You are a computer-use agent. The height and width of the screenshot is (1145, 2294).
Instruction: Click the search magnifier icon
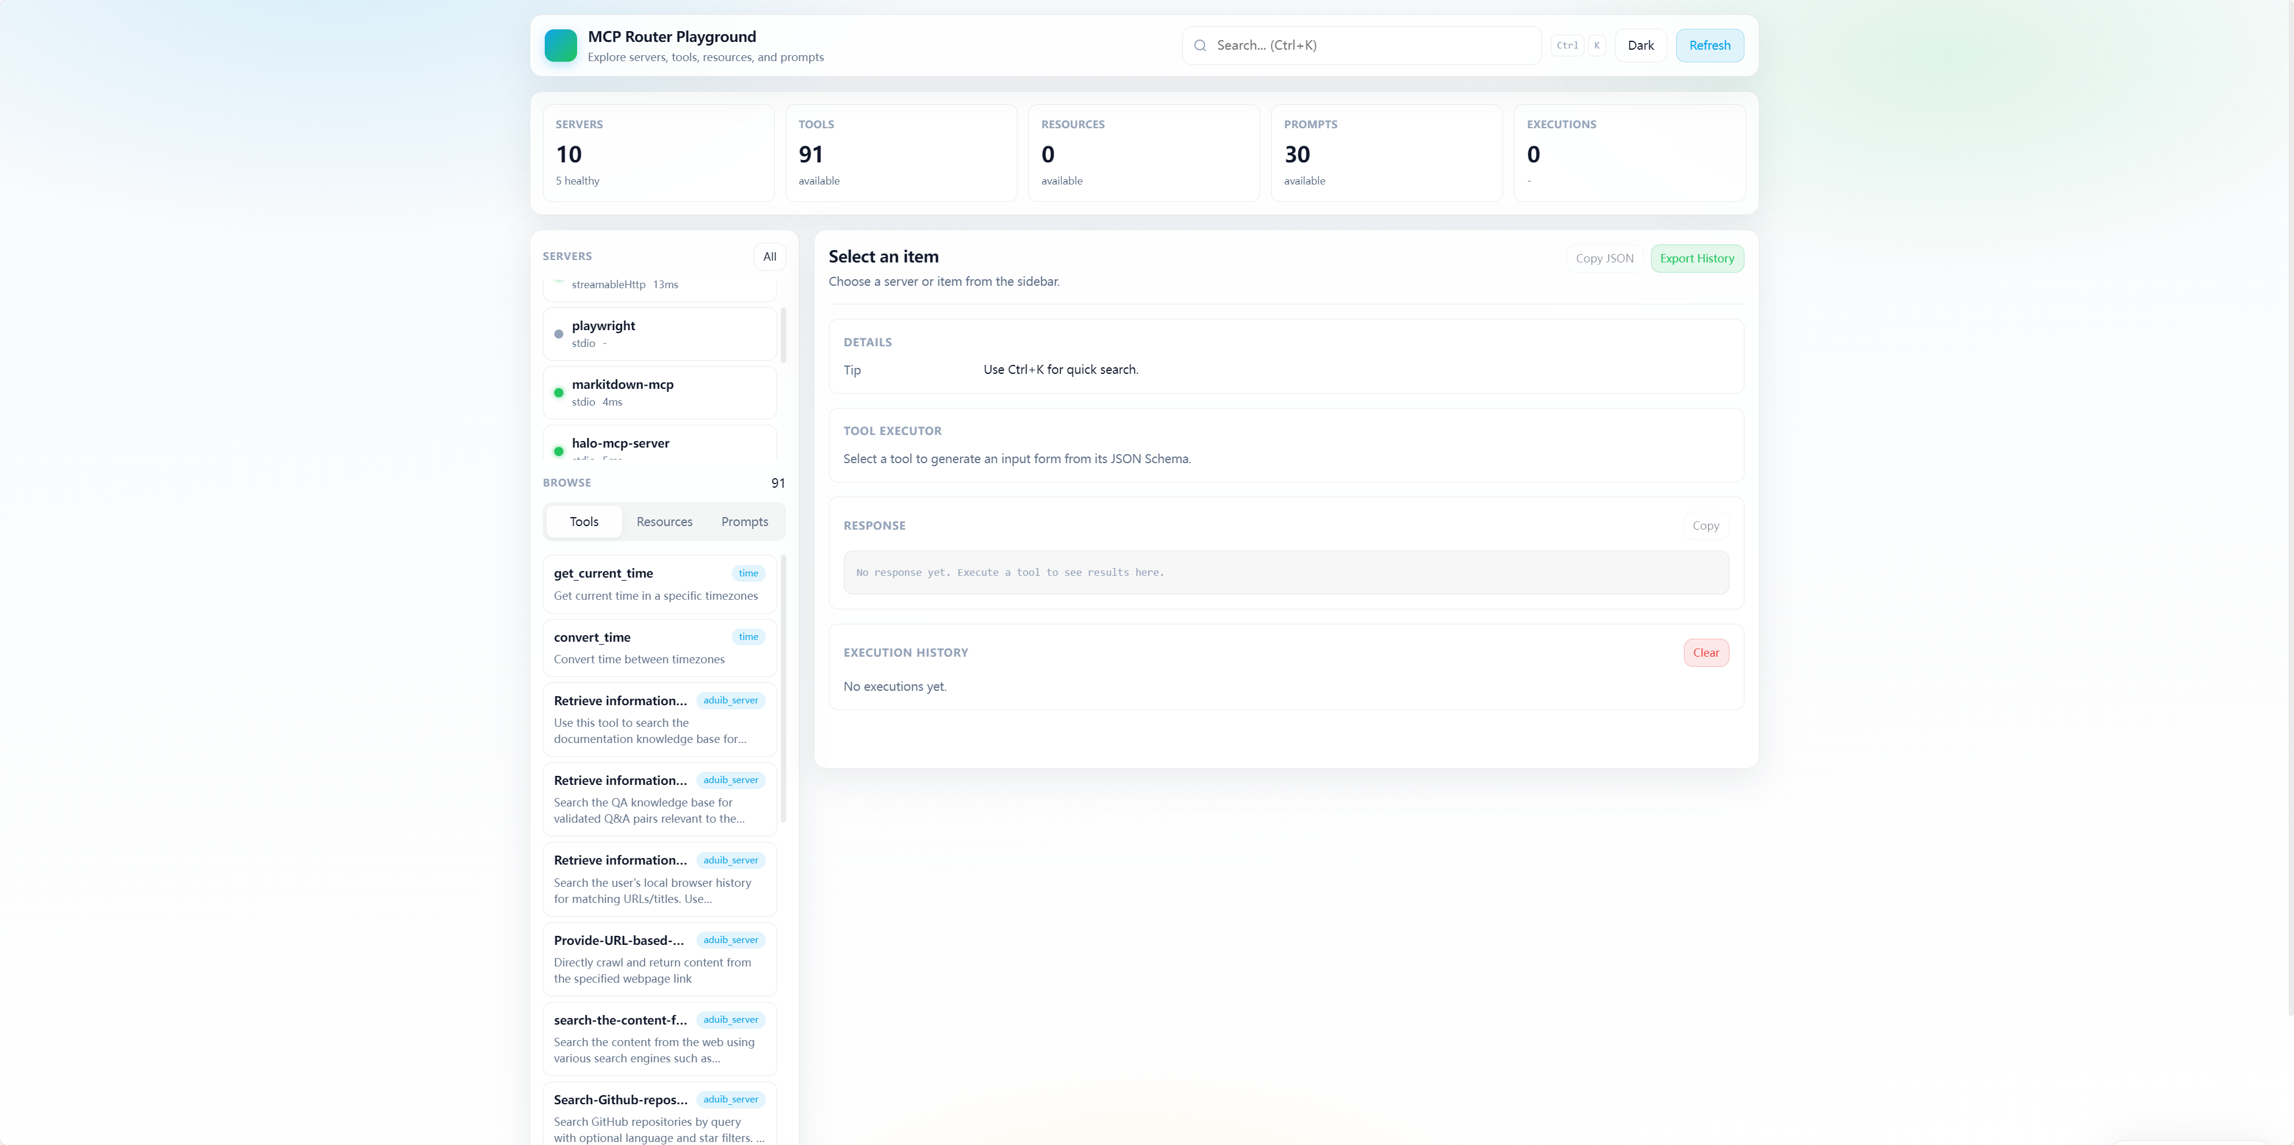click(x=1200, y=46)
